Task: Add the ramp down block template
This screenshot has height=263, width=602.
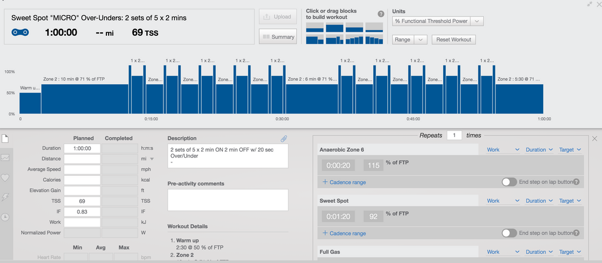Action: click(x=374, y=39)
